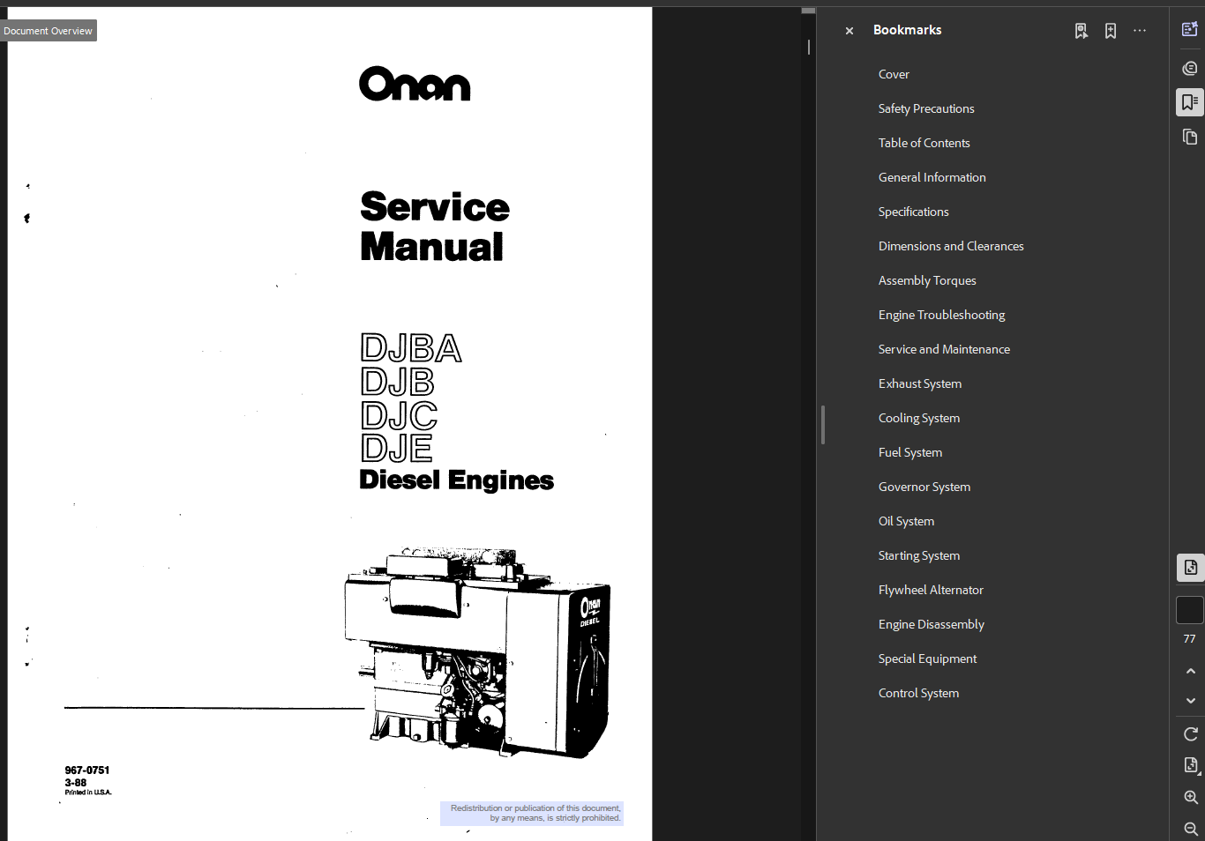The height and width of the screenshot is (841, 1205).
Task: Open the fit page options icon
Action: tap(1190, 765)
